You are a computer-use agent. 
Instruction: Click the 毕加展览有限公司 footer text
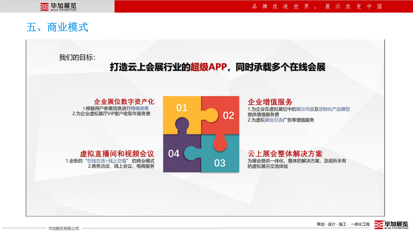(x=64, y=228)
